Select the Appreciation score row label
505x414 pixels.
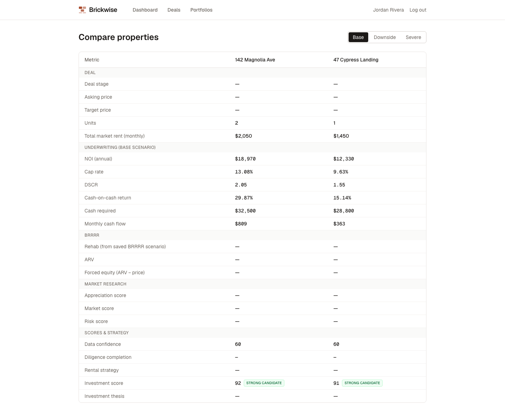tap(105, 295)
